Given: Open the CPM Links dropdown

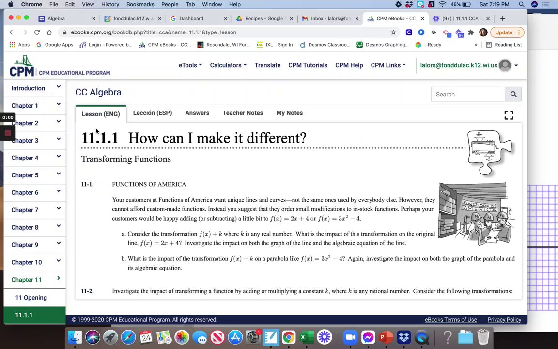Looking at the screenshot, I should click(388, 65).
